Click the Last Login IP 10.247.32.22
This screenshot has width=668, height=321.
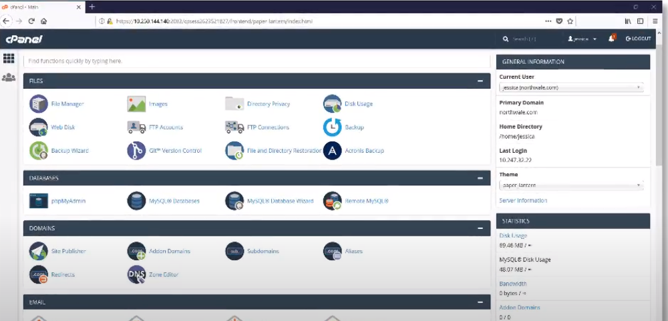(x=516, y=160)
